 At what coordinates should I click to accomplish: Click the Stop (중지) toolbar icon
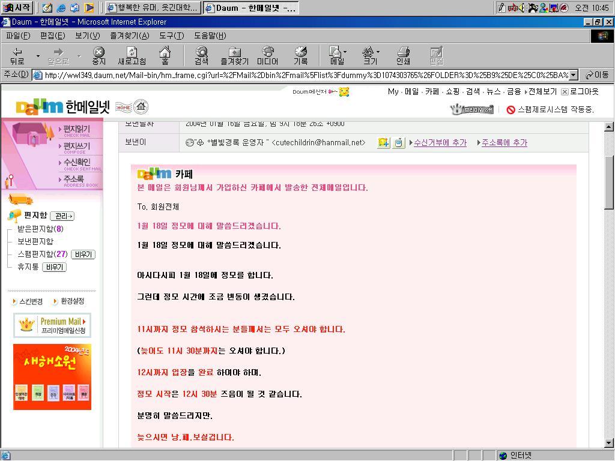[98, 56]
